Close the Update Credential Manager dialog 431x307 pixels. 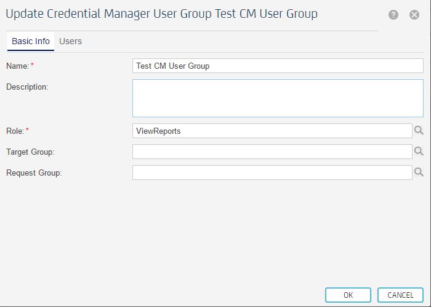[414, 15]
